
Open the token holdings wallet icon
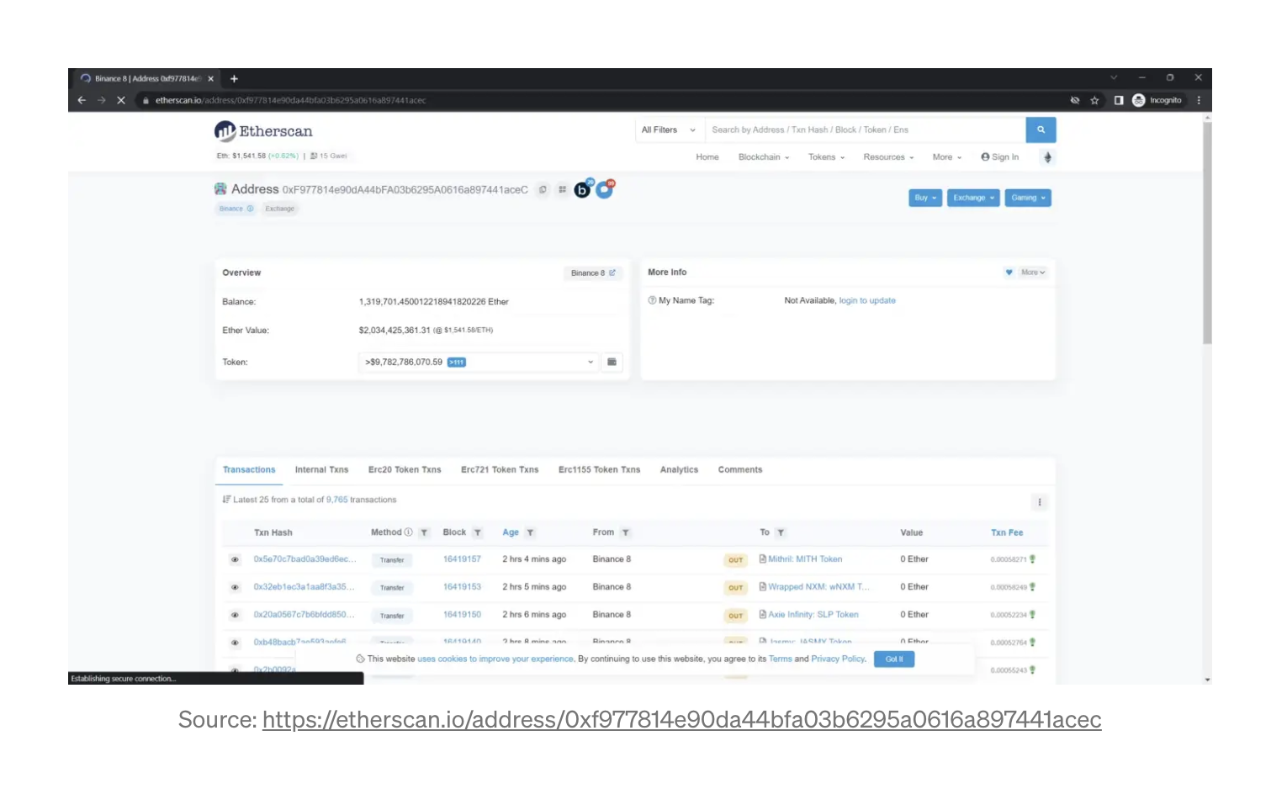click(612, 362)
